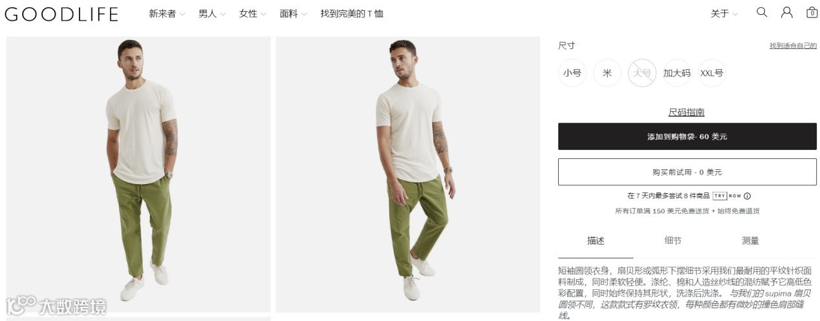Click 添加到购物袋 button
This screenshot has width=820, height=321.
[x=687, y=136]
